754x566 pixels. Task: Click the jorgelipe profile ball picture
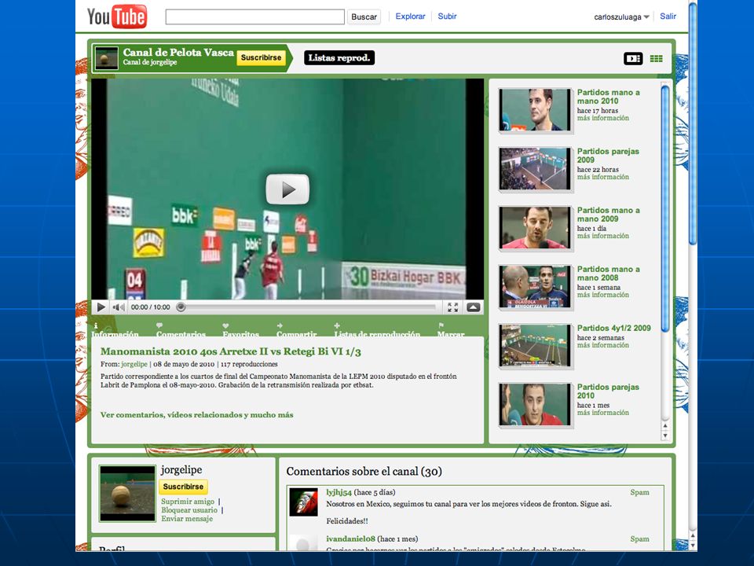pyautogui.click(x=127, y=494)
